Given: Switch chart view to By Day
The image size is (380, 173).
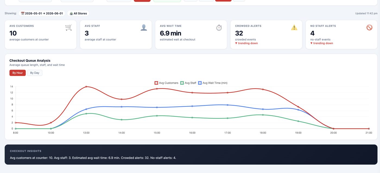Looking at the screenshot, I should point(35,73).
